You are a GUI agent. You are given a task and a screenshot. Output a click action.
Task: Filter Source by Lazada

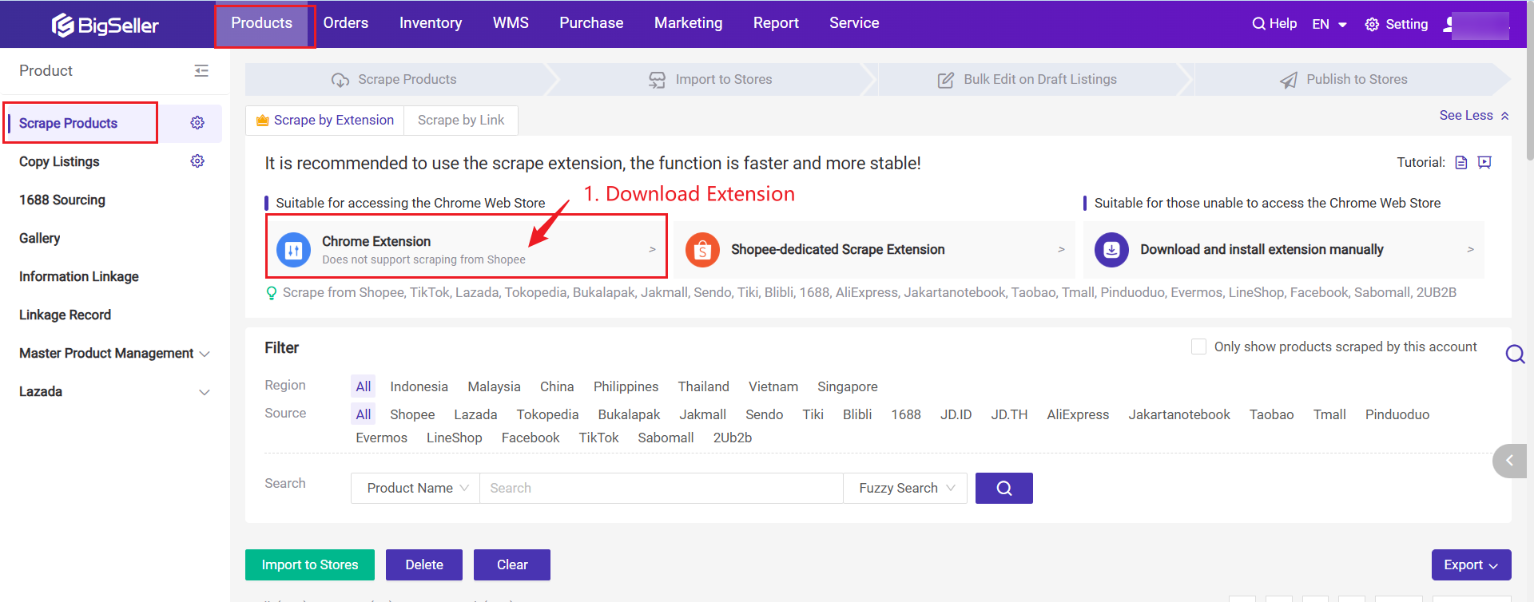pyautogui.click(x=475, y=414)
